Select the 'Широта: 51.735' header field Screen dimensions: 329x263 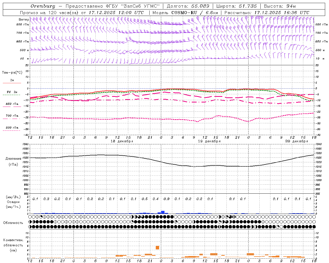(x=236, y=6)
